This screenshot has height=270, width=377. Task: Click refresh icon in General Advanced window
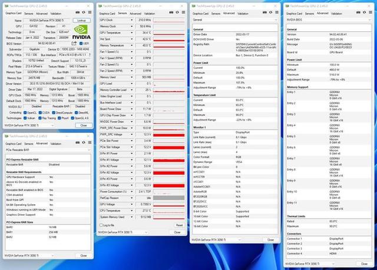[x=271, y=12]
